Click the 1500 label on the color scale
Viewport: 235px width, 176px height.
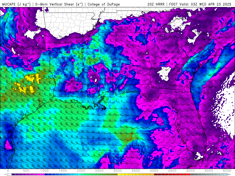click(x=63, y=171)
